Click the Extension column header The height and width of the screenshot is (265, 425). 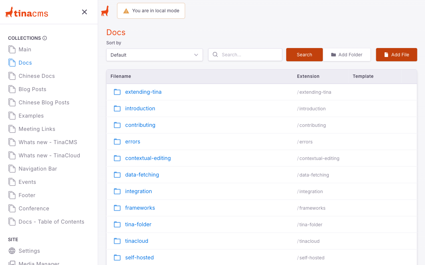[308, 76]
